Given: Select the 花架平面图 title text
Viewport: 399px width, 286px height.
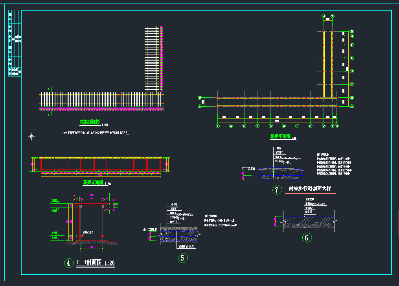Looking at the screenshot, I should tap(280, 137).
